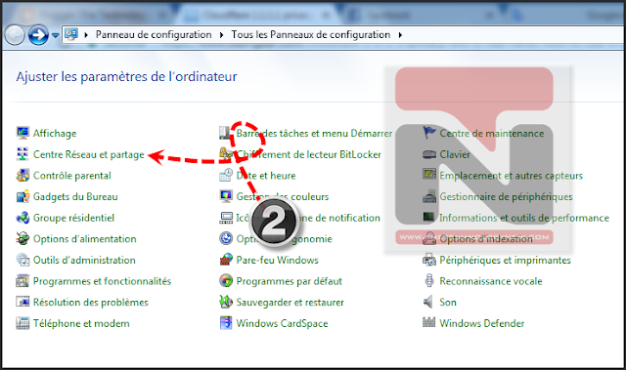Open Pare-feu Windows link
Screen dimensions: 626x370
point(278,260)
